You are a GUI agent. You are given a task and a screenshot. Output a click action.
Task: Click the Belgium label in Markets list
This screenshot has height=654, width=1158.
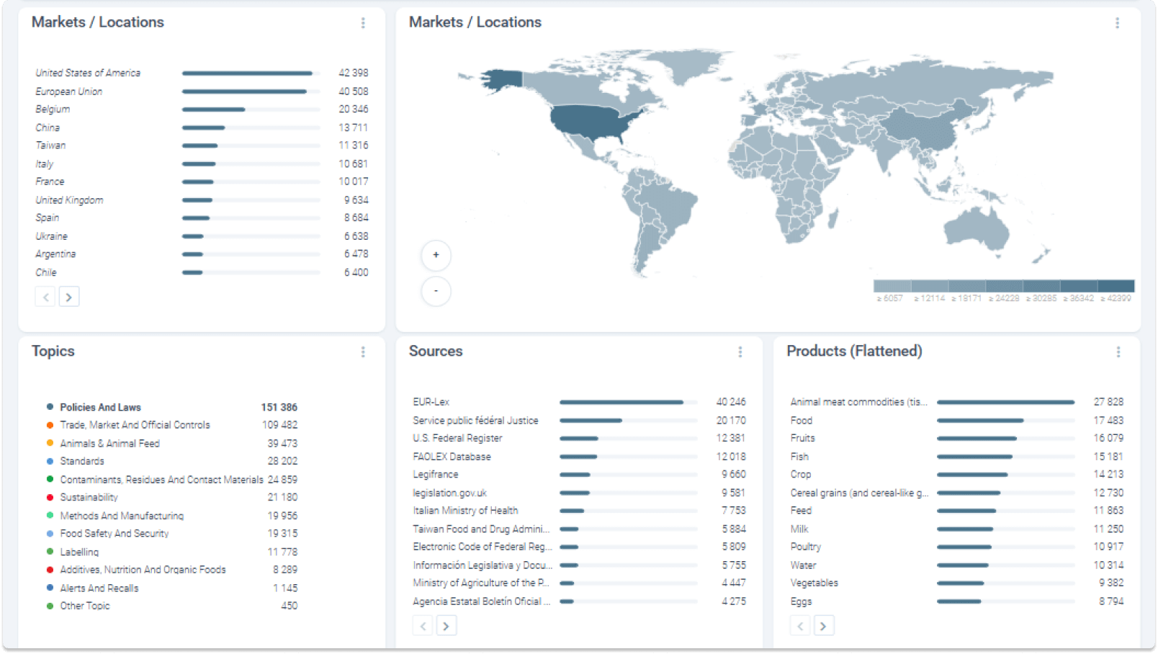[53, 109]
